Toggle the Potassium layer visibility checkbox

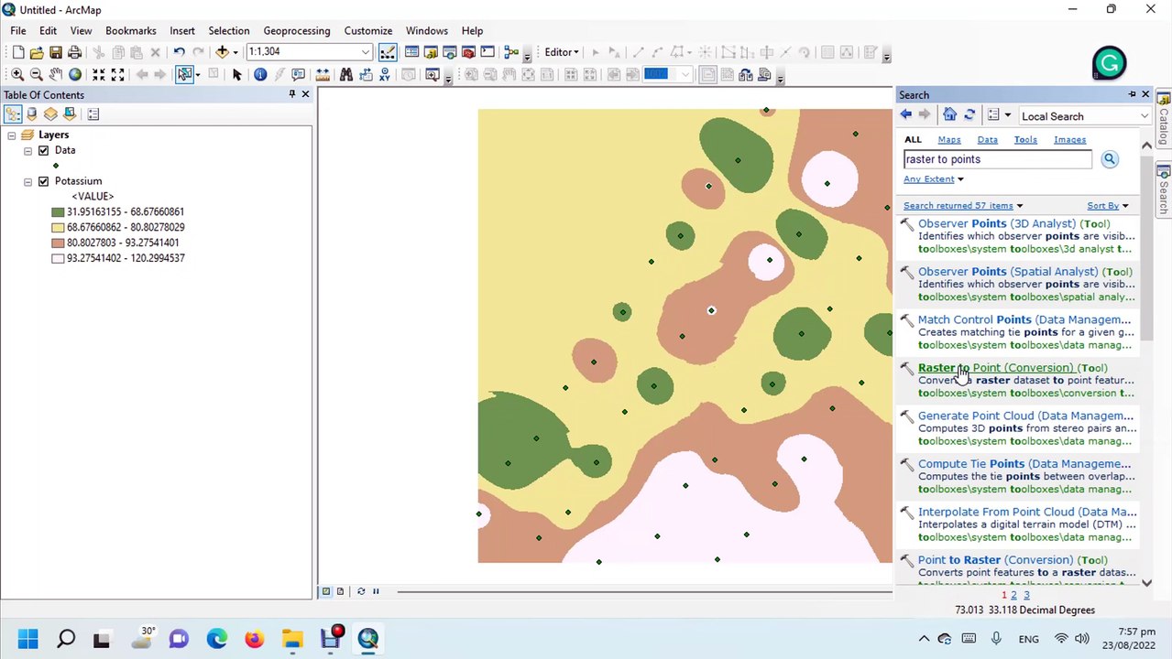(43, 181)
